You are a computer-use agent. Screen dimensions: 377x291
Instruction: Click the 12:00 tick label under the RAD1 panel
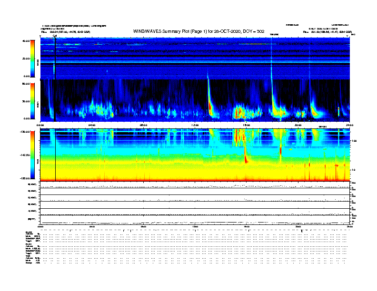pos(195,125)
